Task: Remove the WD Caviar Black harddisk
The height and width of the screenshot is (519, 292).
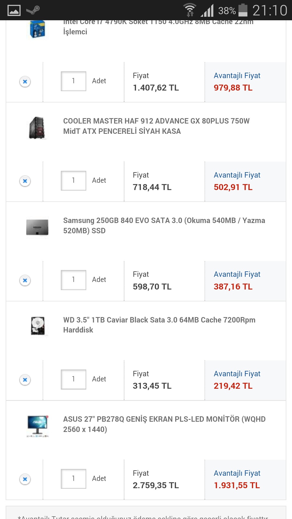Action: (x=25, y=380)
